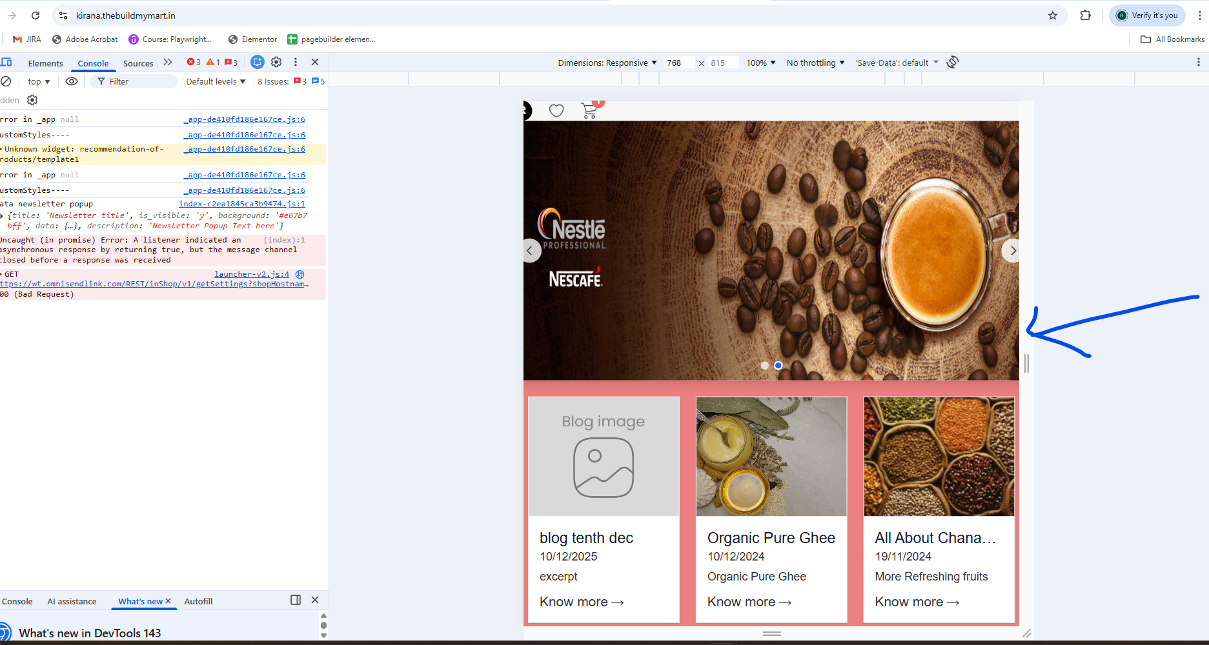The height and width of the screenshot is (645, 1209).
Task: Open DevTools customize three-dot menu
Action: point(296,62)
